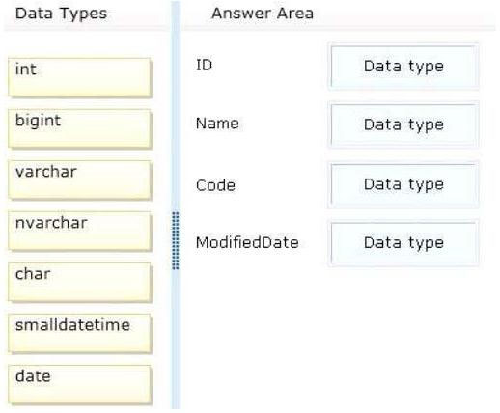500x413 pixels.
Task: Select the int data type tile
Action: pyautogui.click(x=79, y=77)
